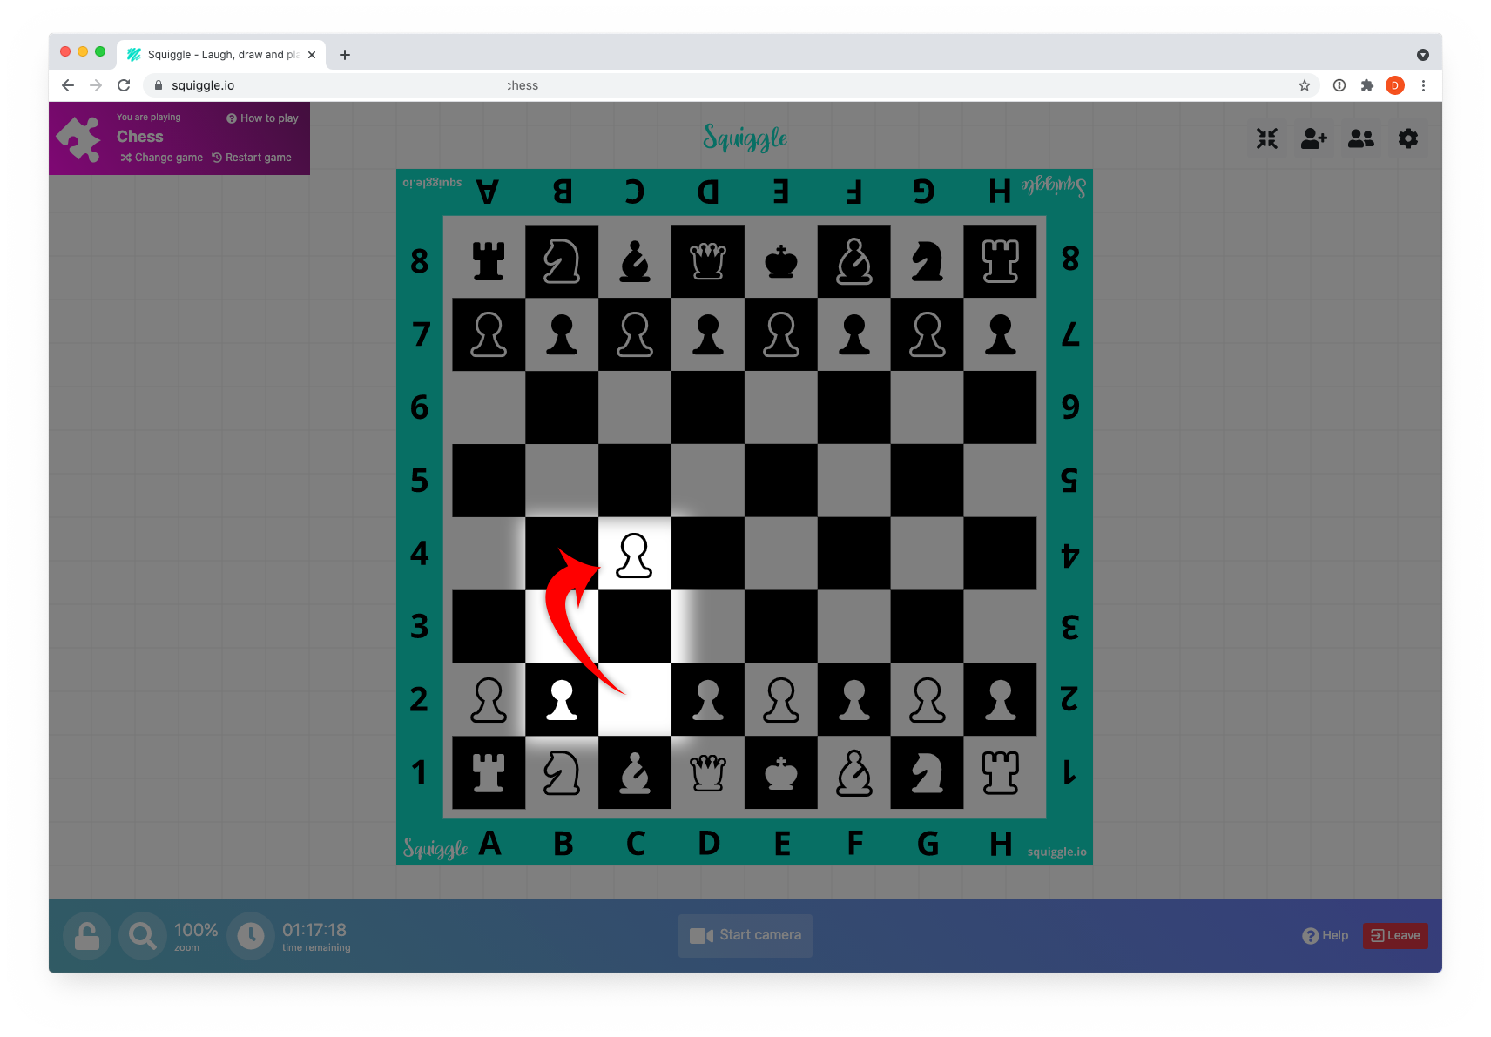Select the black knight on B8
Screen dimensions: 1491x1037
tap(562, 261)
